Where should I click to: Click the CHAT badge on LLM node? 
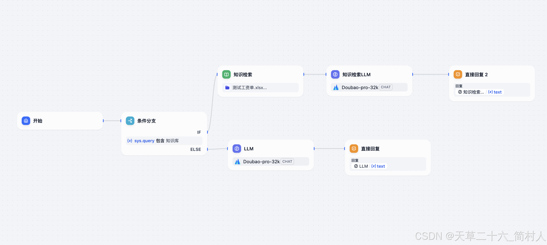pyautogui.click(x=287, y=161)
